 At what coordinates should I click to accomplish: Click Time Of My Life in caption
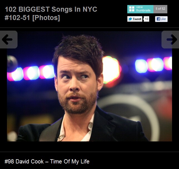click(70, 161)
